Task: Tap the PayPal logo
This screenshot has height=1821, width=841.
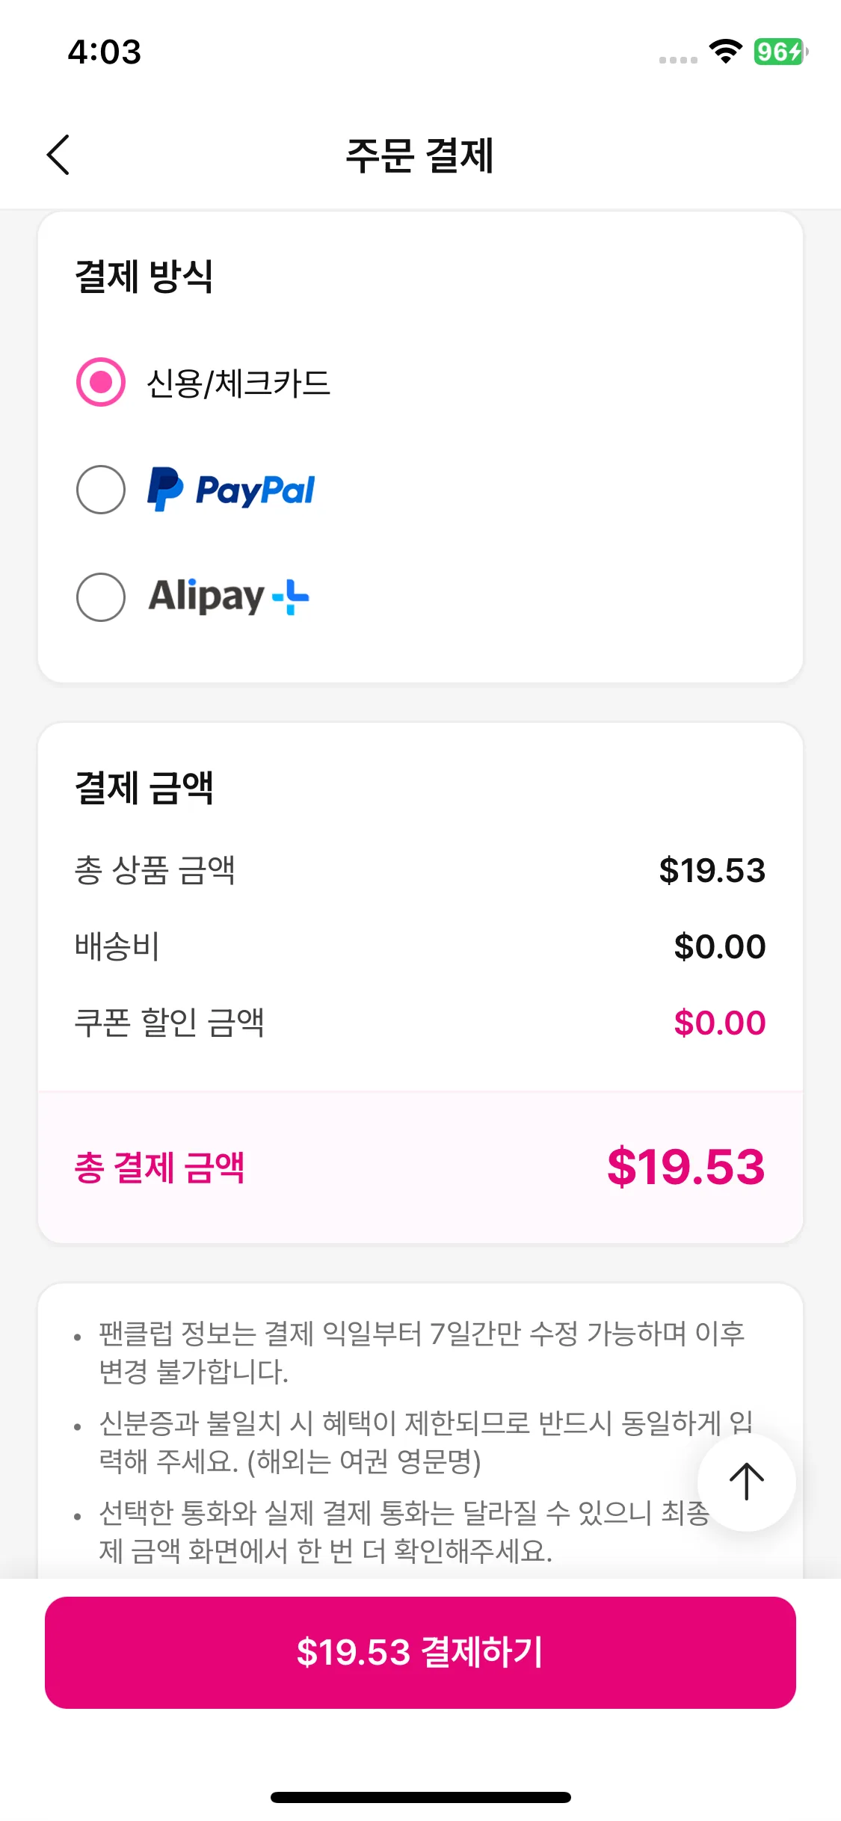Action: (x=231, y=490)
